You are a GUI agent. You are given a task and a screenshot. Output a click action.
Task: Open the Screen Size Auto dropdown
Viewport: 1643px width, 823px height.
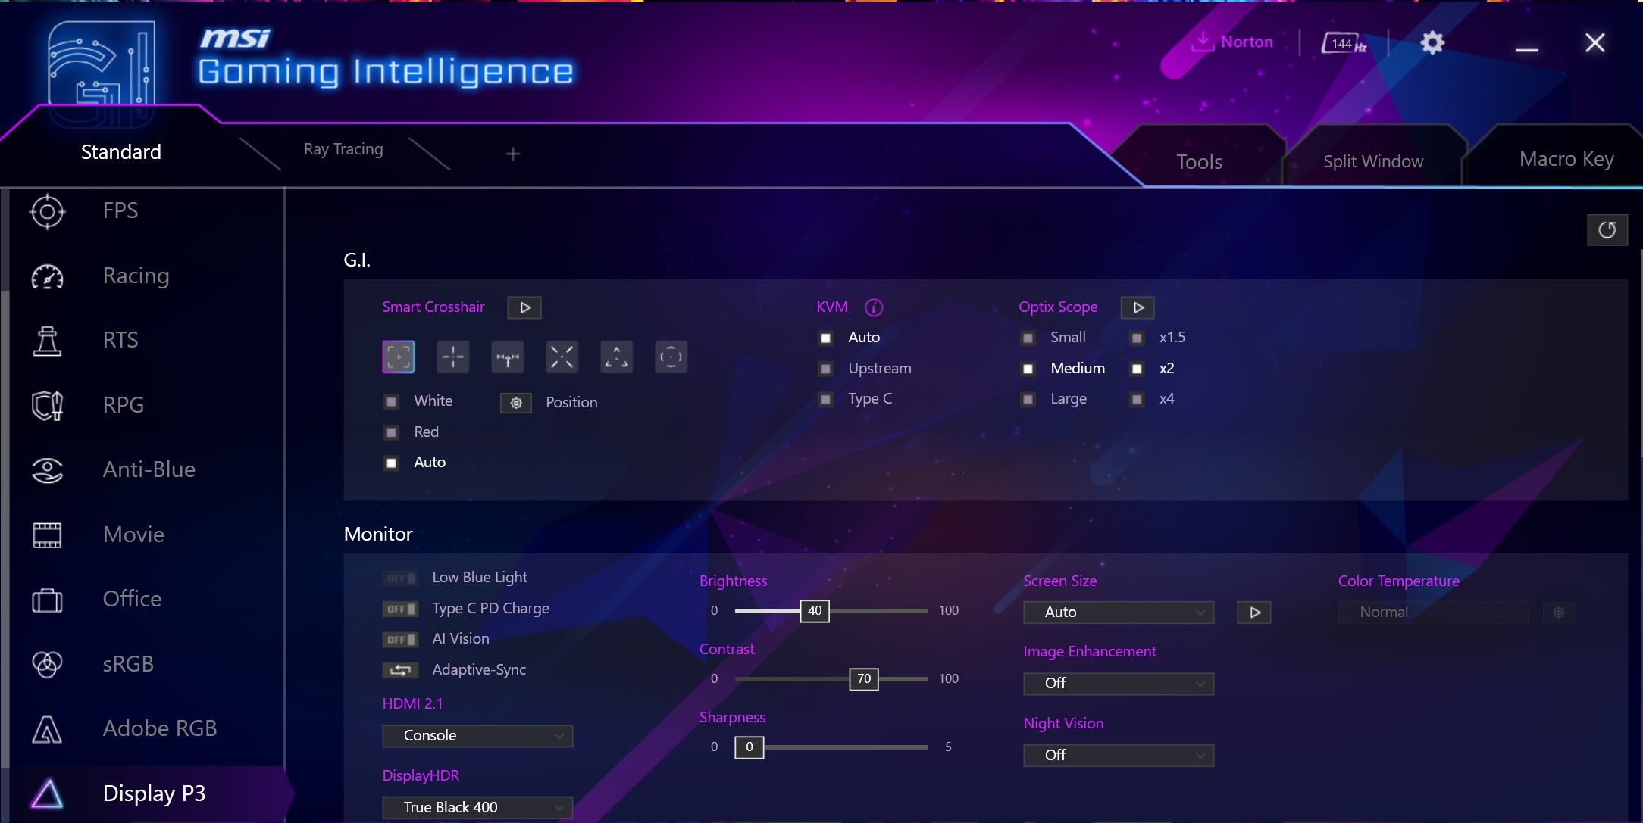(1119, 613)
